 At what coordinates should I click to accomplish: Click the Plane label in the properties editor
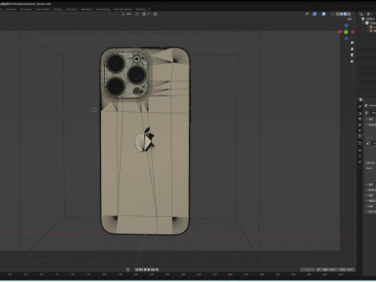point(369,168)
